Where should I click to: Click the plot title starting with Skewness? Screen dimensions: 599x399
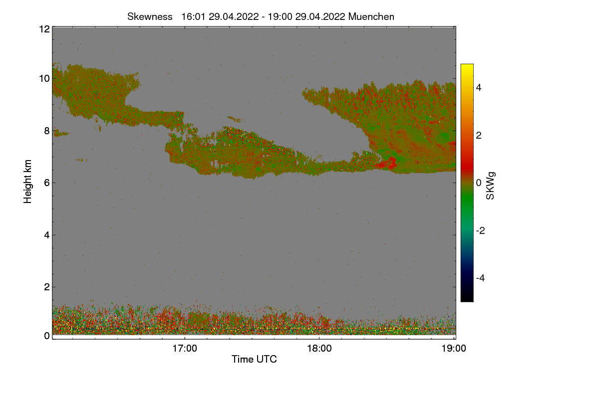(261, 16)
